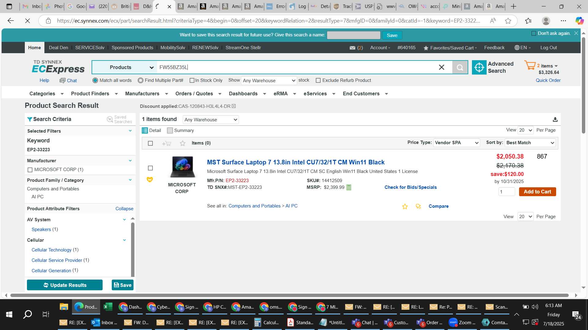Image resolution: width=588 pixels, height=330 pixels.
Task: Open MSRP calculator icon
Action: click(349, 187)
